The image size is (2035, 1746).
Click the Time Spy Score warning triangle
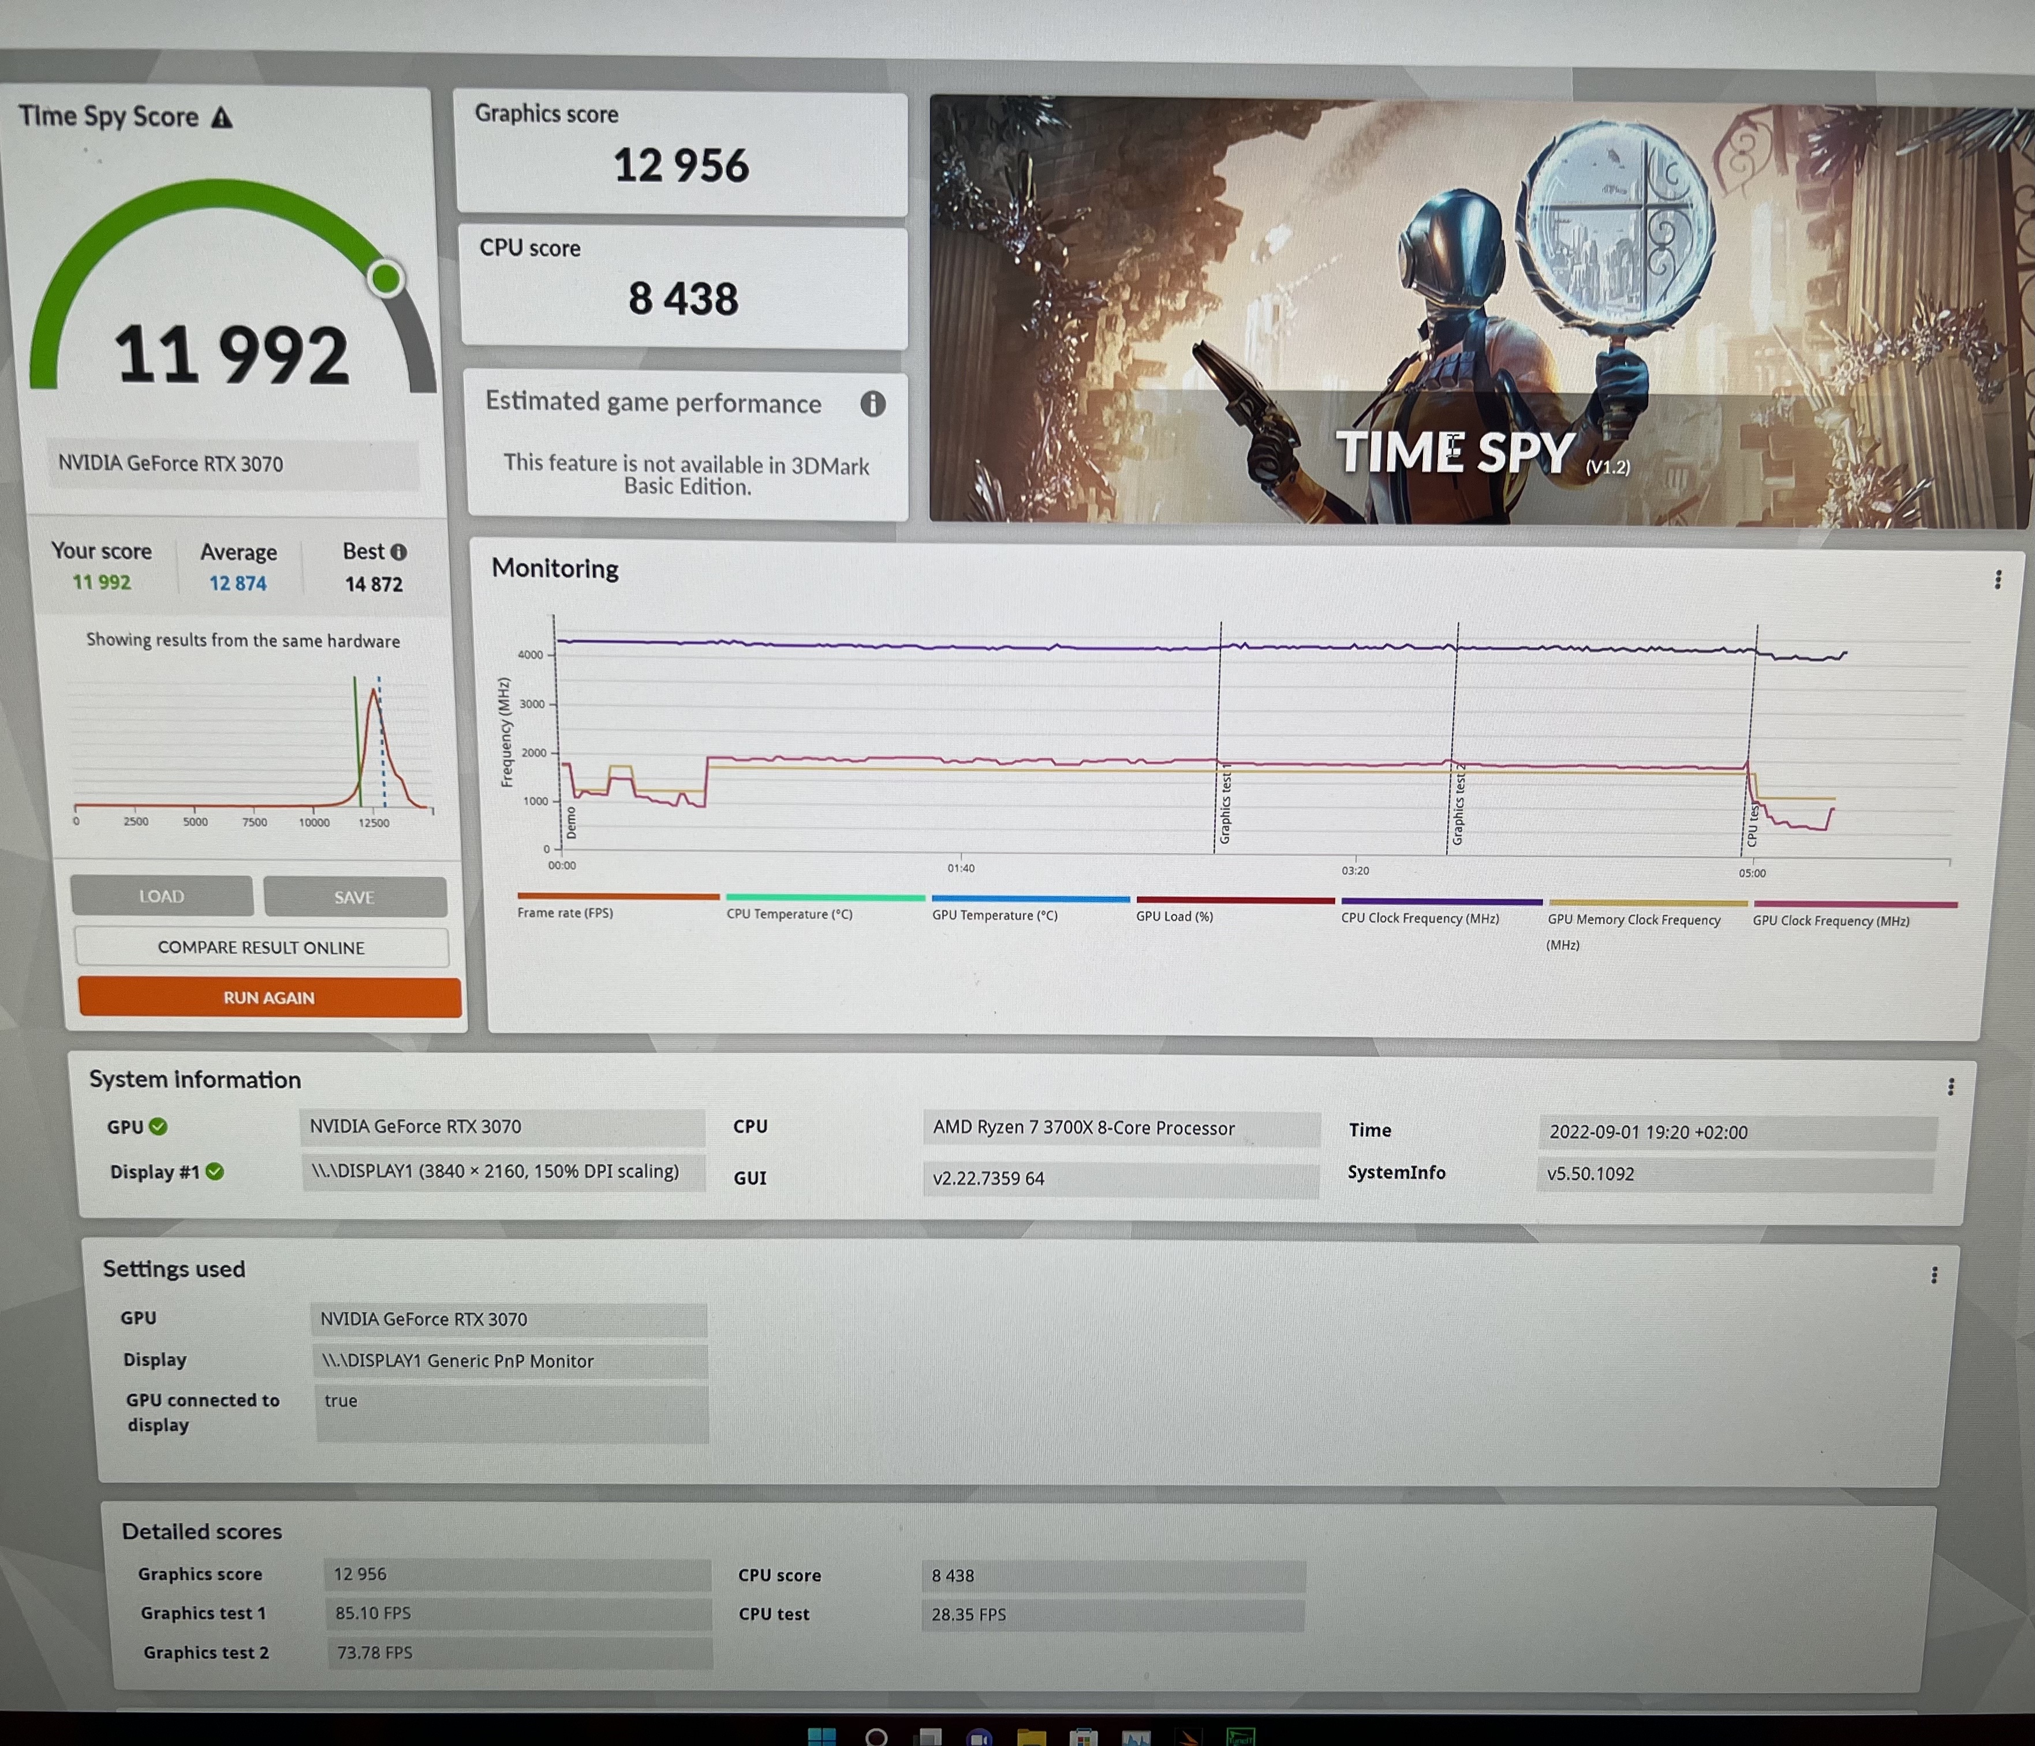222,118
